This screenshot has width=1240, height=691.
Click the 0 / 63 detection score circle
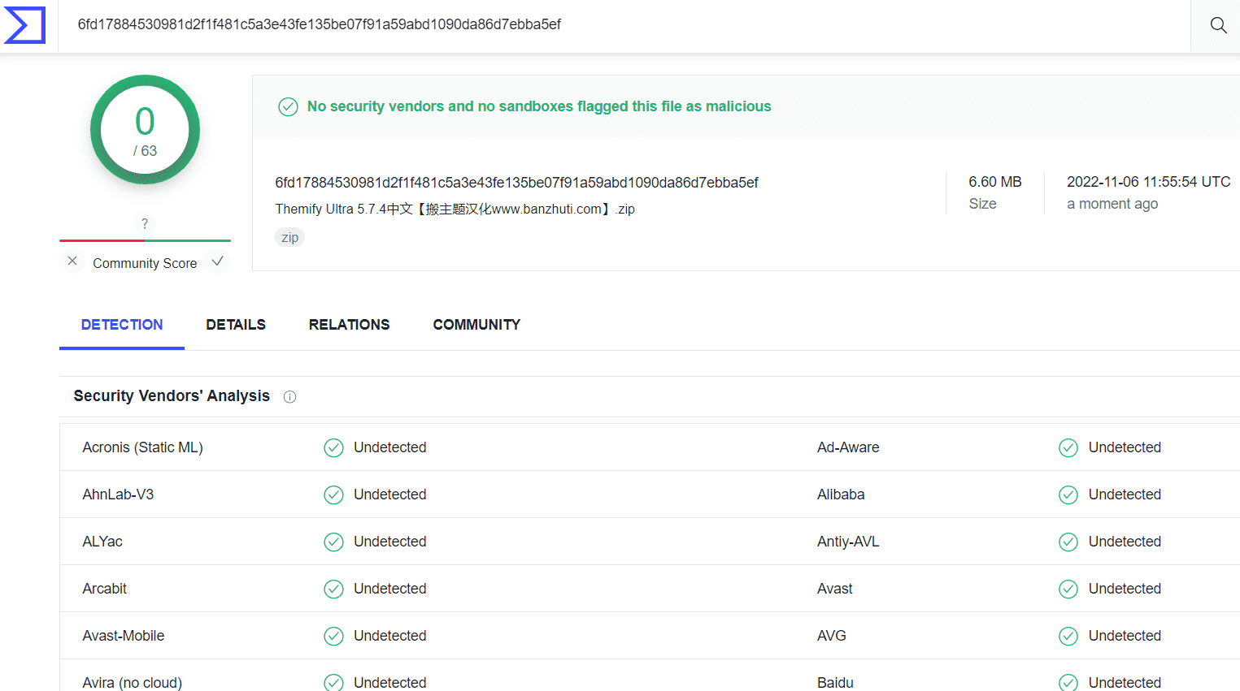click(x=145, y=130)
